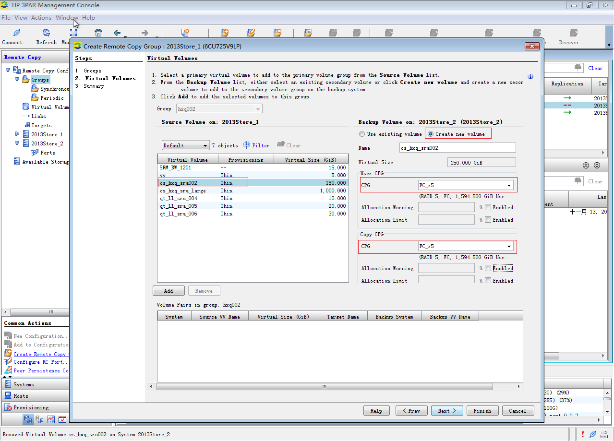Select the Use existing volume radio button
Viewport: 614px width, 441px height.
pyautogui.click(x=361, y=133)
